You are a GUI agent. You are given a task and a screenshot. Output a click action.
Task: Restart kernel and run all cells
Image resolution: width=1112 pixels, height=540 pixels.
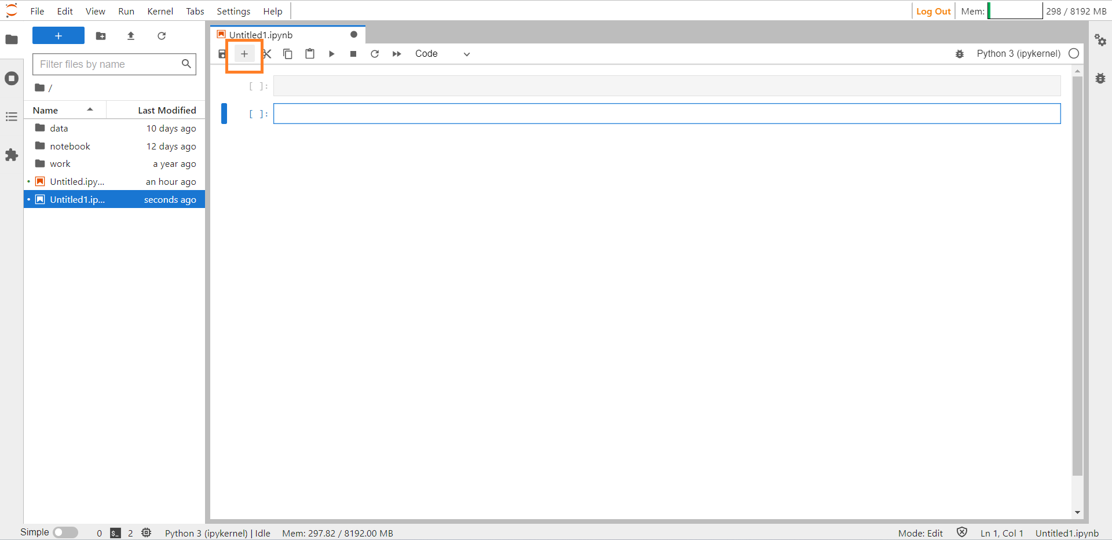397,54
